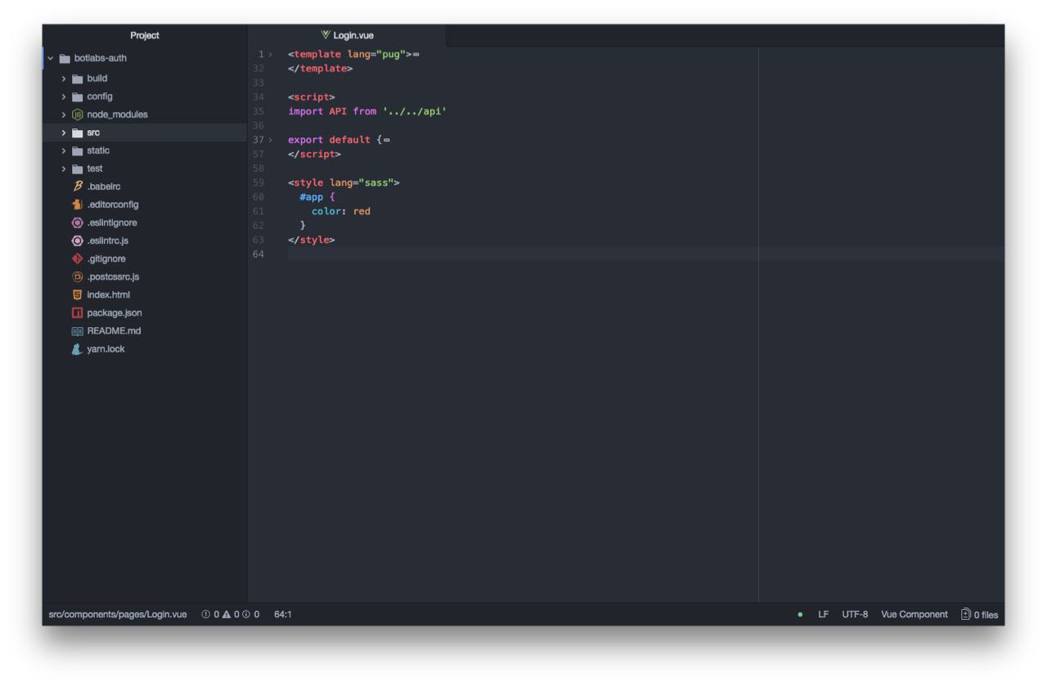This screenshot has height=686, width=1047.
Task: Click the src/components/pages/Login.vue path
Action: pos(118,614)
